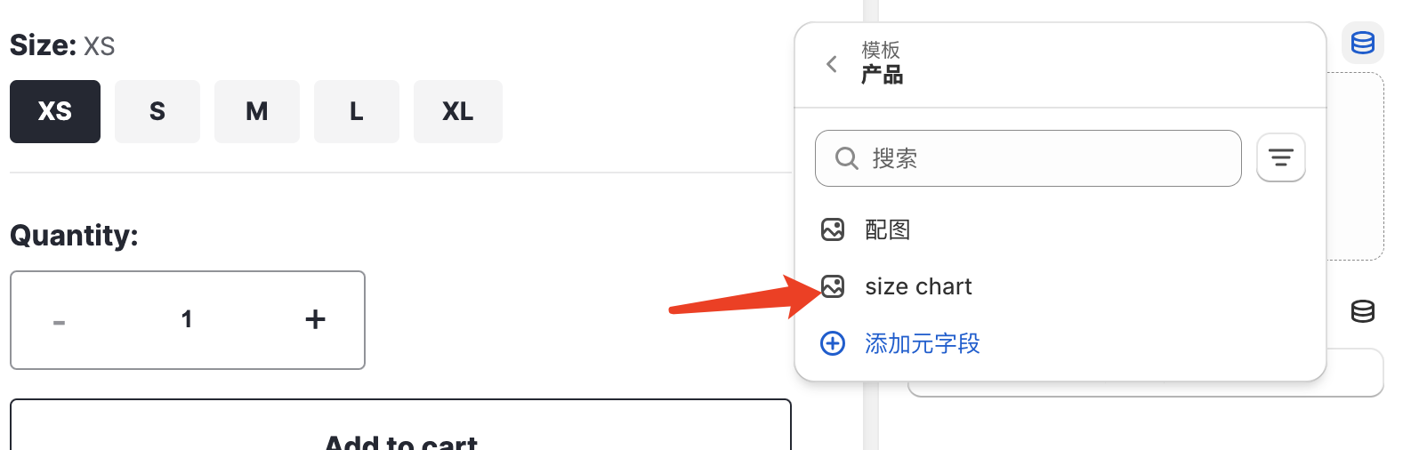Click the 添加元字段 link

click(x=923, y=343)
